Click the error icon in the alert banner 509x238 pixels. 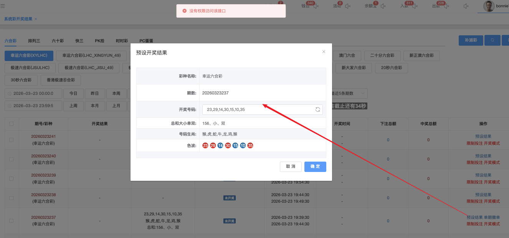click(185, 11)
